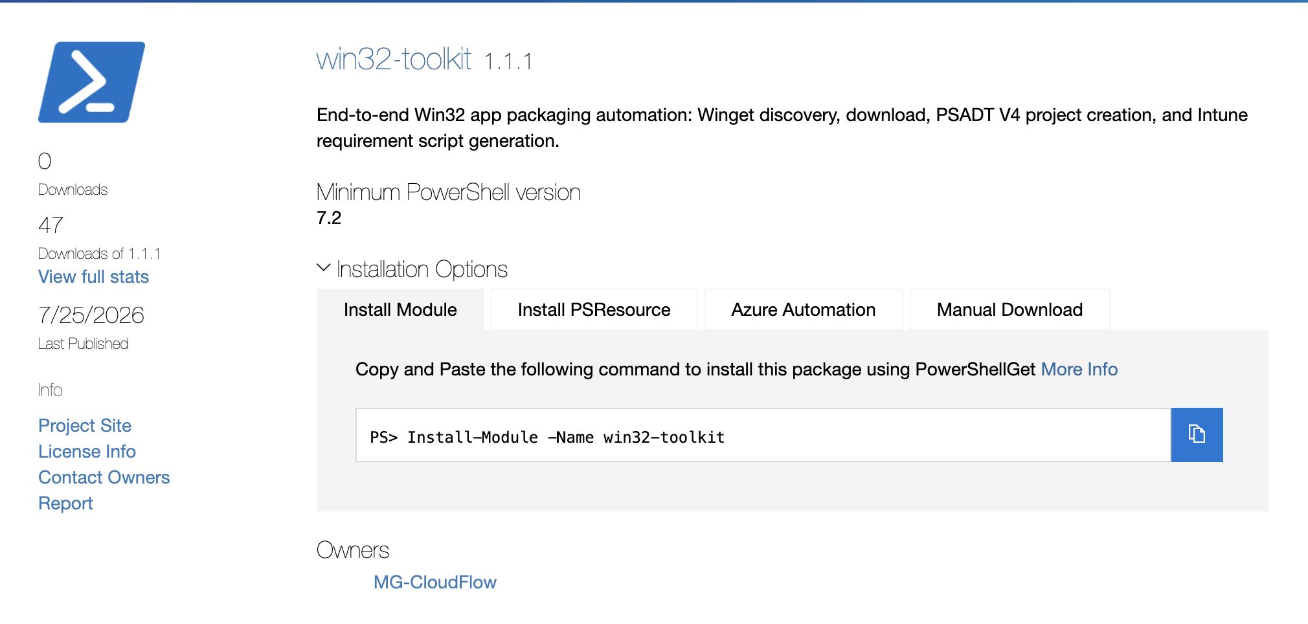
Task: Open the Project Site link
Action: [x=85, y=425]
